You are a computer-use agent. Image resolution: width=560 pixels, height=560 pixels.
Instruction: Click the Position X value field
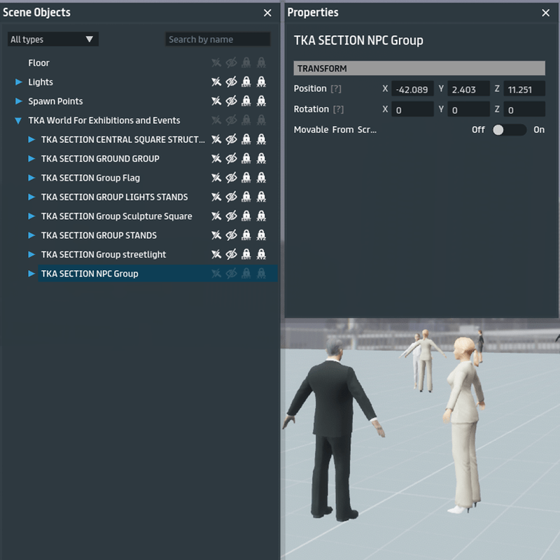tap(412, 90)
